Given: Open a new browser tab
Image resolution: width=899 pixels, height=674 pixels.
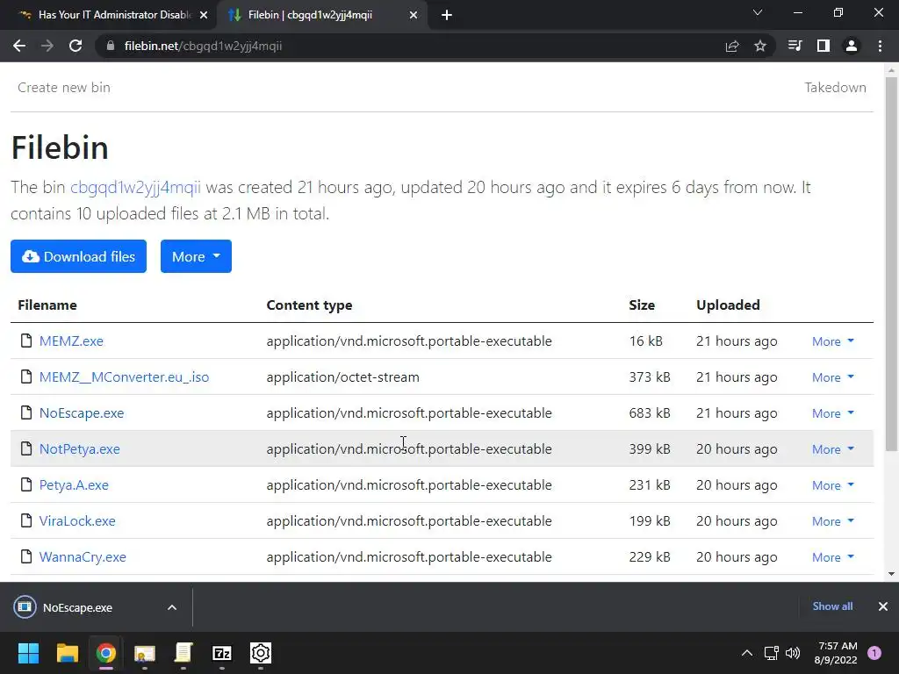Looking at the screenshot, I should [x=447, y=15].
